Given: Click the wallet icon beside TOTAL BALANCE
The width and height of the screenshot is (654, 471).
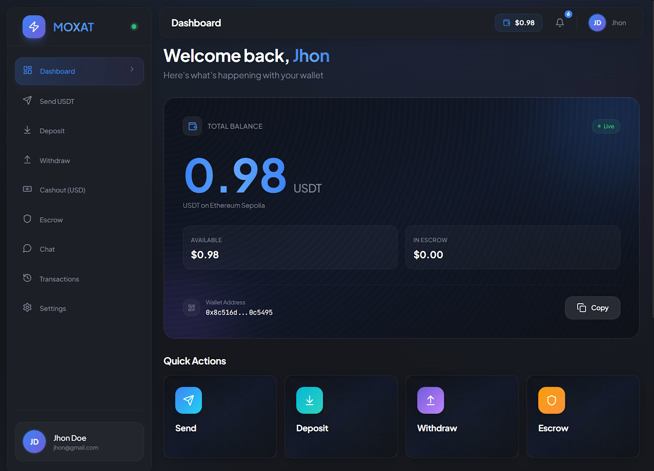Looking at the screenshot, I should pos(193,126).
